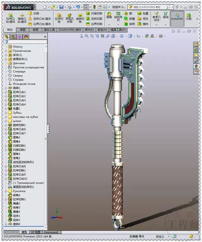Select the 线性驱动的阵列2 pattern feature
Viewport: 202px width, 242px height.
(x=21, y=162)
